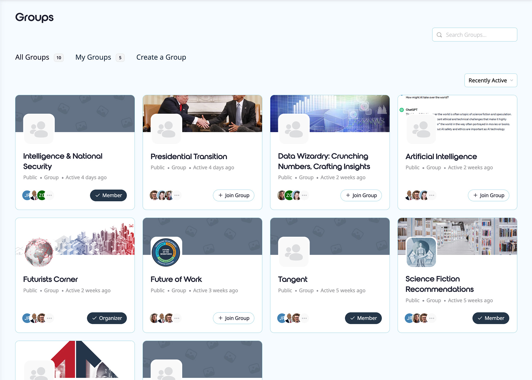The width and height of the screenshot is (532, 380).
Task: Toggle Member status on the Tangent group
Action: pyautogui.click(x=363, y=318)
